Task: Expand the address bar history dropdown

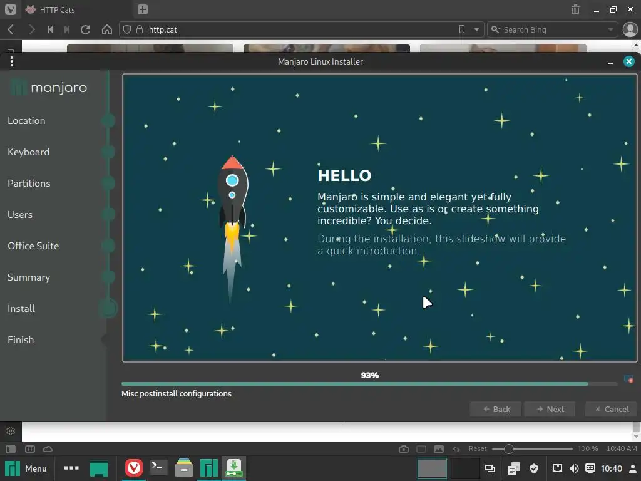Action: click(476, 29)
